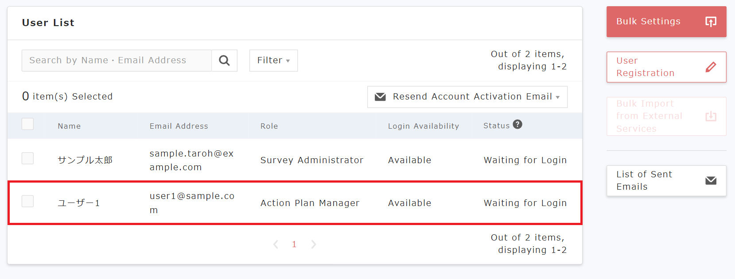Go to previous page using left chevron
This screenshot has width=735, height=279.
click(276, 245)
